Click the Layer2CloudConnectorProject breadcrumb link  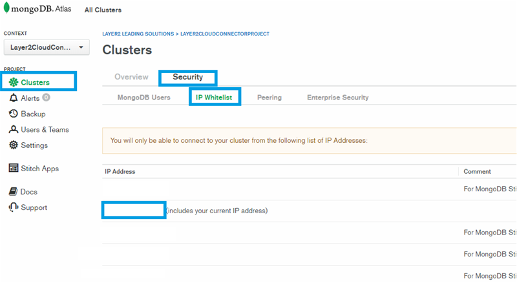pos(225,34)
